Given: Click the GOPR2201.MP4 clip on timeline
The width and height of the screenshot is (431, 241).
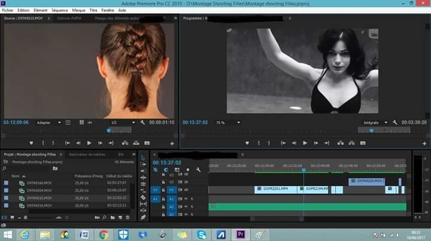Looking at the screenshot, I should click(275, 189).
